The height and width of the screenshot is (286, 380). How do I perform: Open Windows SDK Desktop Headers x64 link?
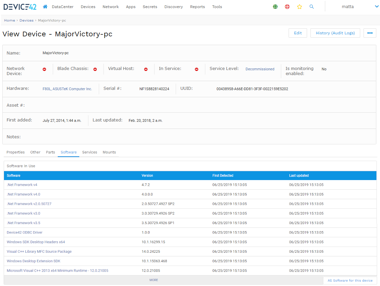pos(36,242)
